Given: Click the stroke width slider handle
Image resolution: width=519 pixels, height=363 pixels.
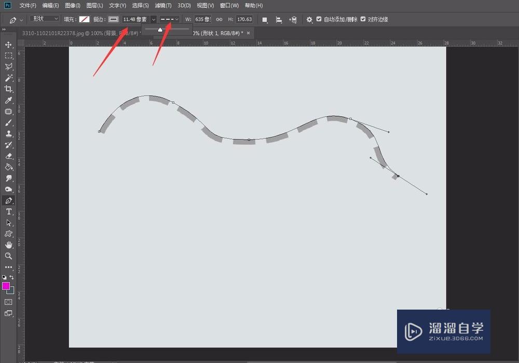Looking at the screenshot, I should [x=160, y=30].
